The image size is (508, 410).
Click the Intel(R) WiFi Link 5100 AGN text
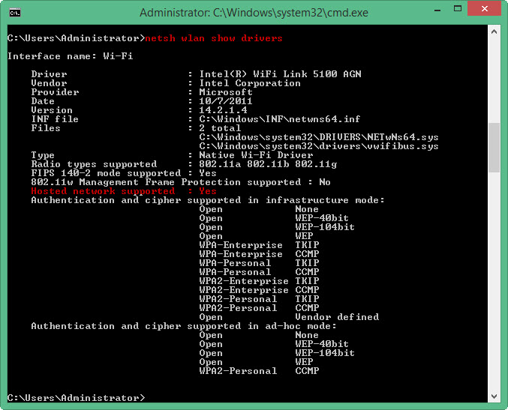coord(280,74)
